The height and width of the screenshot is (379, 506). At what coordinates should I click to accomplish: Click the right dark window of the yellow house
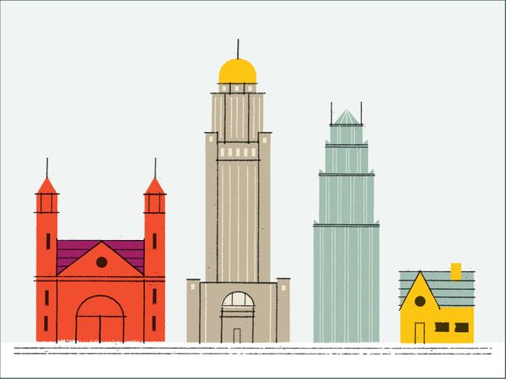pyautogui.click(x=462, y=327)
